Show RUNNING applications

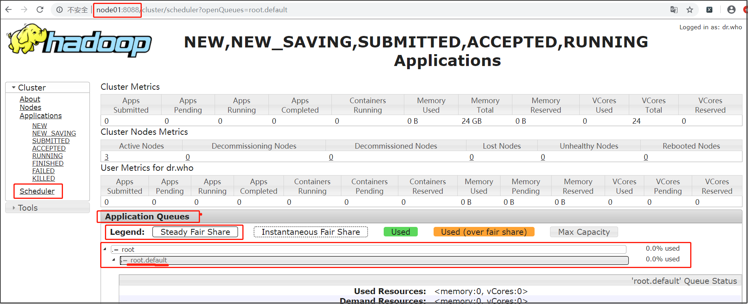tap(48, 156)
